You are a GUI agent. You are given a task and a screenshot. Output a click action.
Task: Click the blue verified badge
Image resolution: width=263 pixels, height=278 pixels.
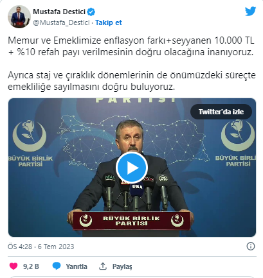[x=91, y=12]
